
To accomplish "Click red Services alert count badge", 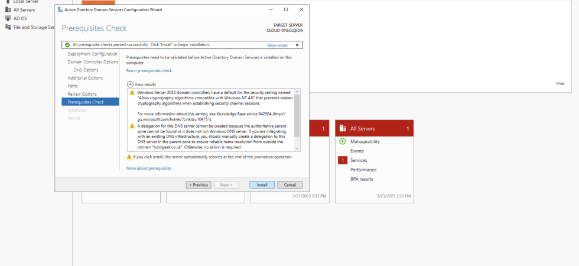I will point(343,160).
